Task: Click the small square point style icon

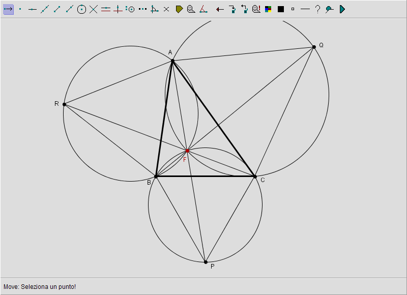Action: tap(293, 9)
